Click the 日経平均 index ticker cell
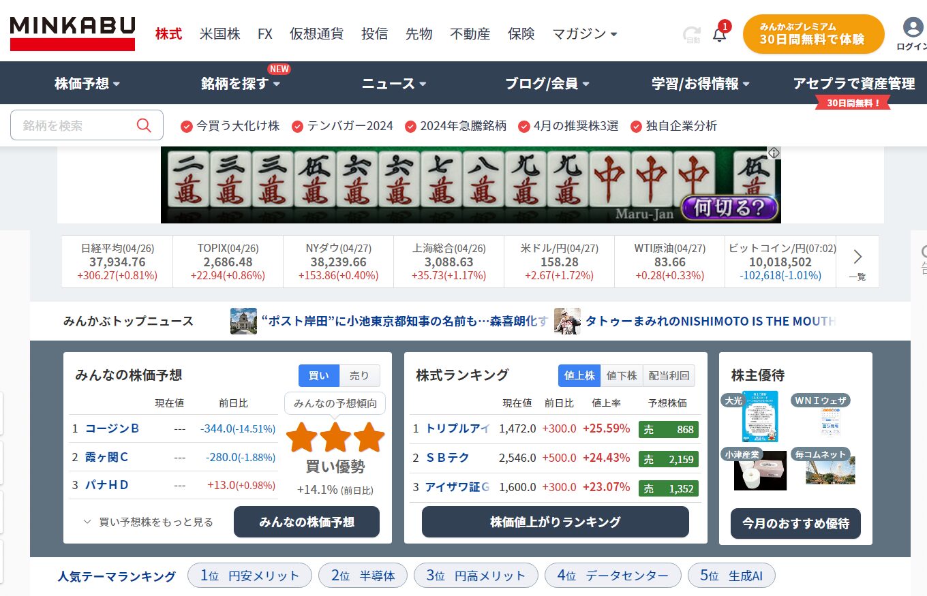The image size is (927, 596). 117,262
